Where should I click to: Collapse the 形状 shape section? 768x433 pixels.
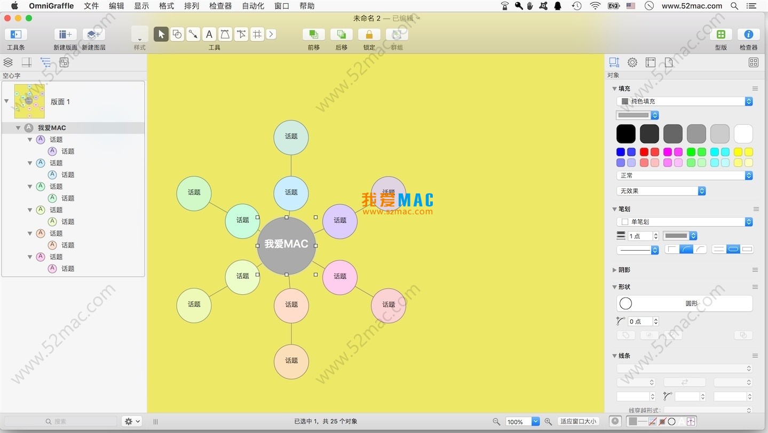pyautogui.click(x=614, y=287)
